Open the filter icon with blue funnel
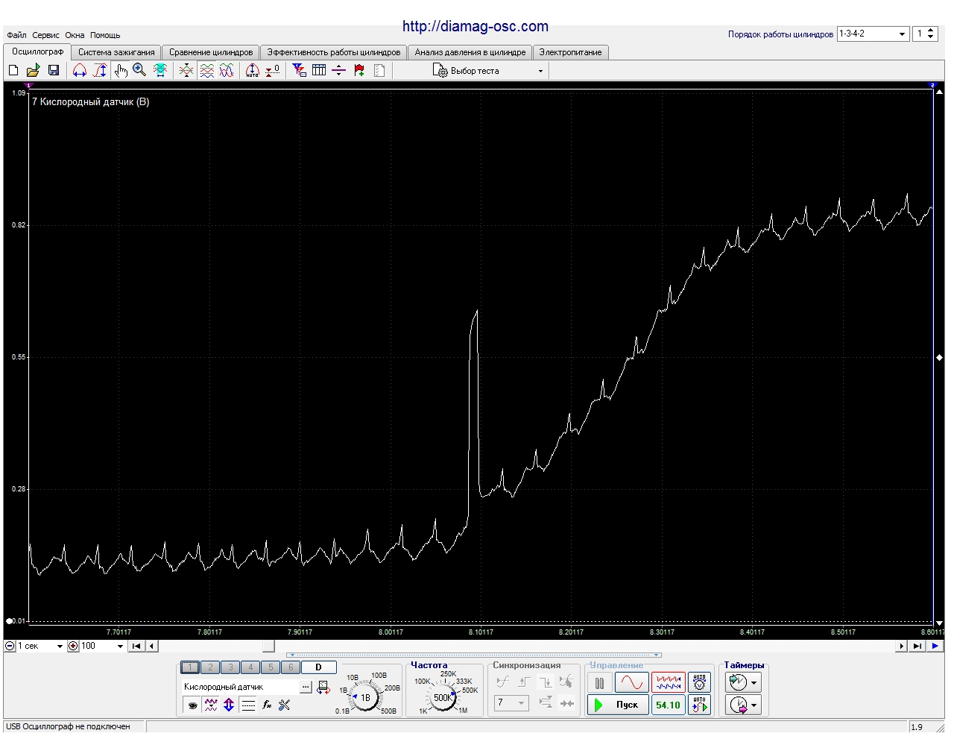 click(300, 70)
